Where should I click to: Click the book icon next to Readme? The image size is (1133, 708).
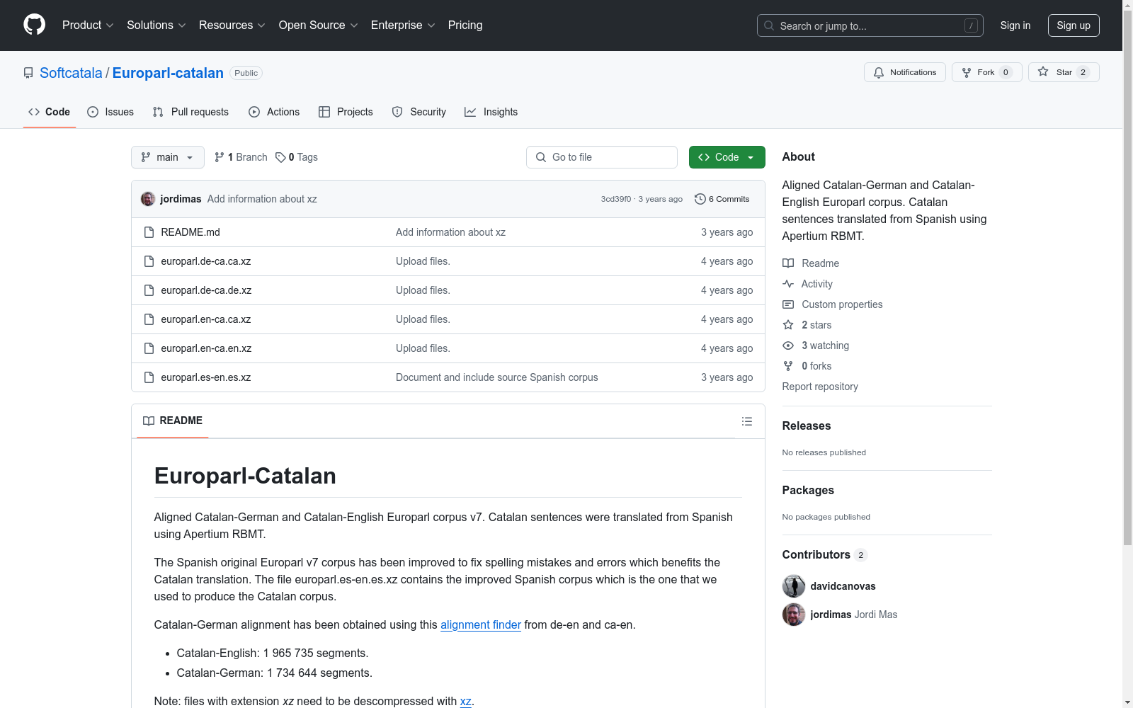tap(788, 263)
